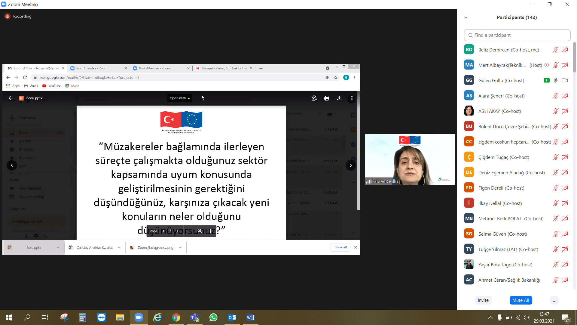Click the screen share icon beside Gulen Gullu
This screenshot has width=577, height=325.
(x=547, y=80)
